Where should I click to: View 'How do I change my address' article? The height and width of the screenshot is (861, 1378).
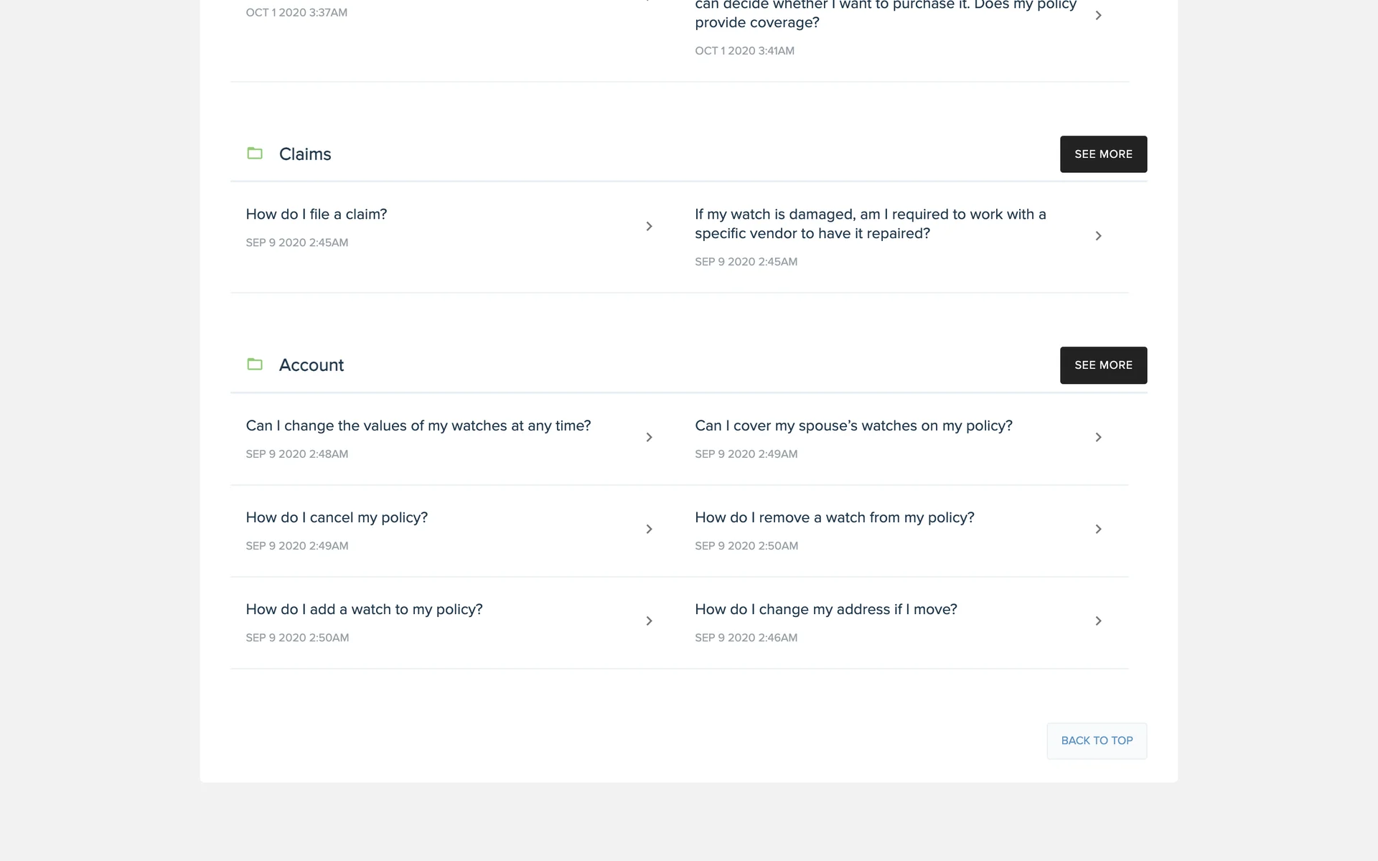(825, 610)
